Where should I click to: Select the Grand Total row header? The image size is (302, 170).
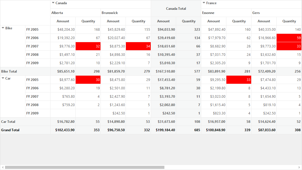pos(25,130)
